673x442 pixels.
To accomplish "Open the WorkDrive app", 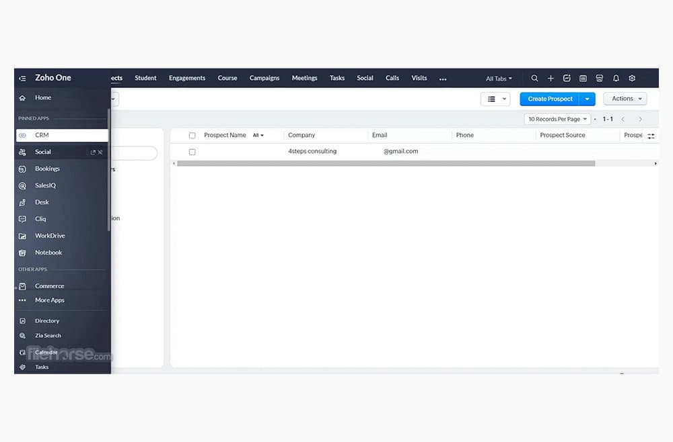I will pos(50,236).
